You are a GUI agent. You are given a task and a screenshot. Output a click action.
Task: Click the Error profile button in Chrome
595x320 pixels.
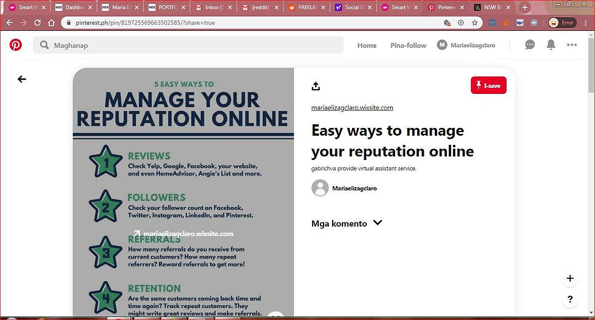563,22
